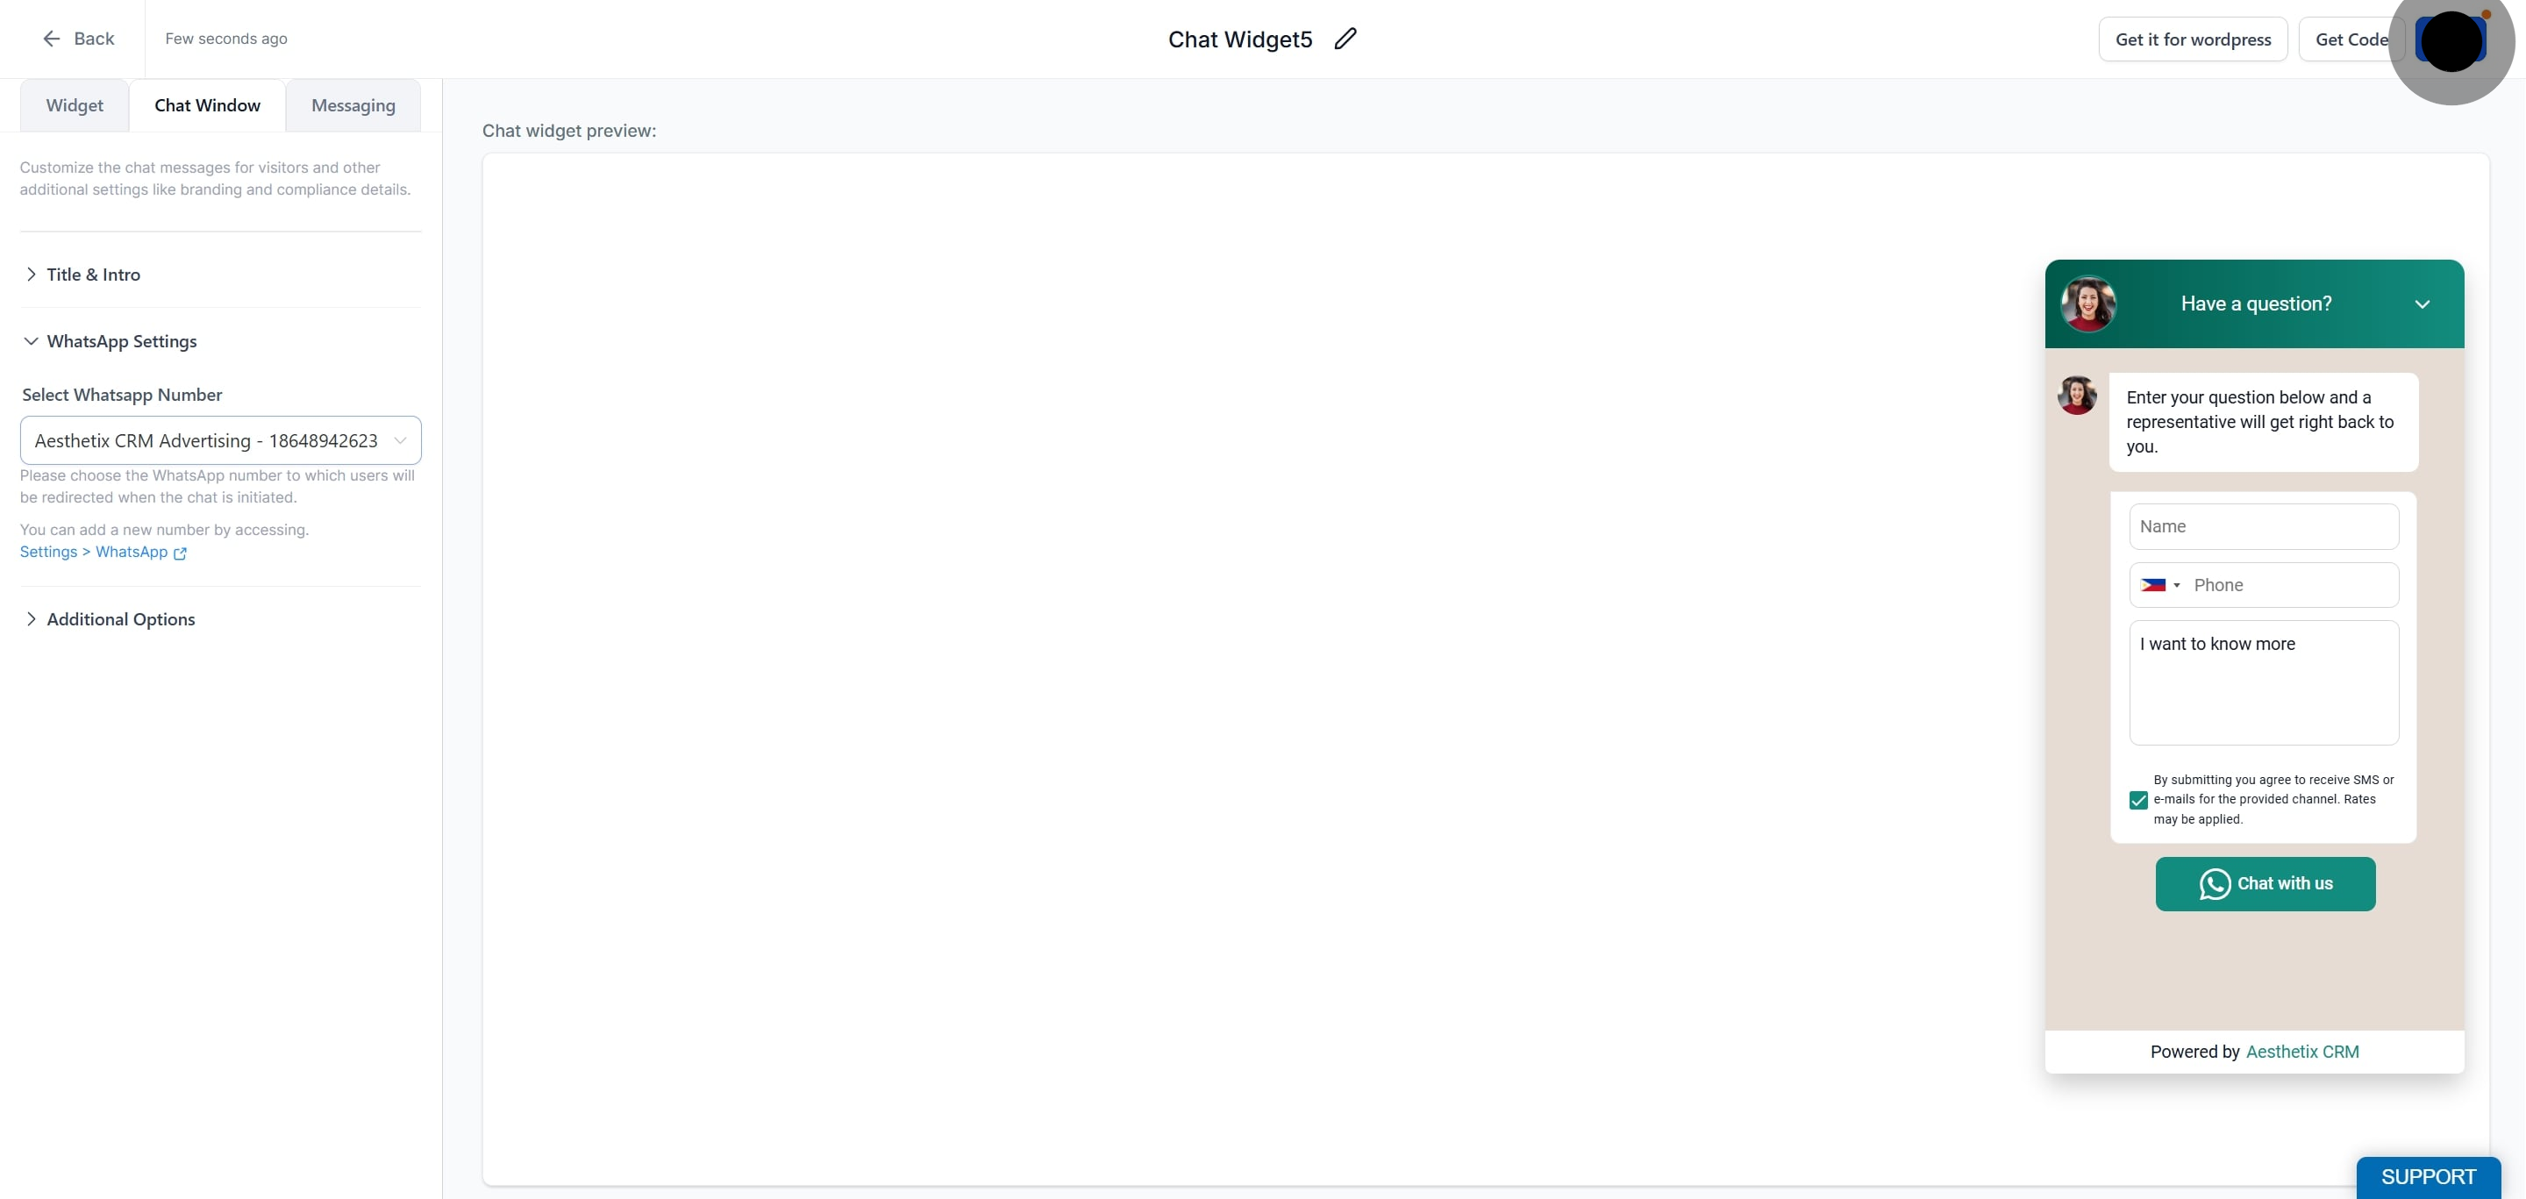Switch to the Widget tab
The image size is (2526, 1199).
(x=75, y=105)
